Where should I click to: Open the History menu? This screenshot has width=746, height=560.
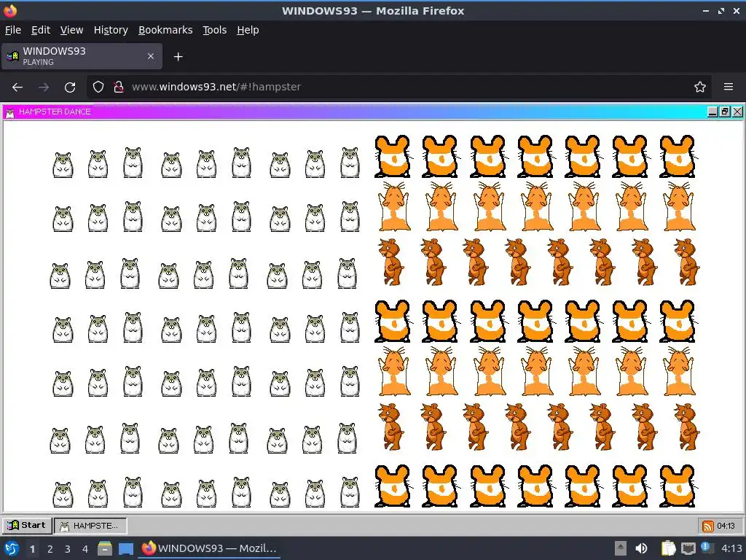(x=111, y=30)
